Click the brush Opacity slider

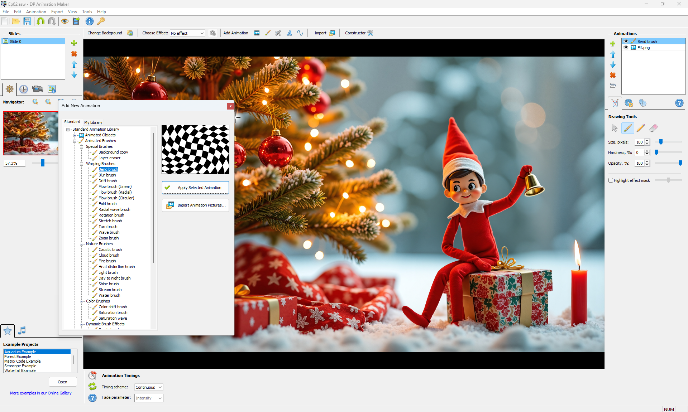click(668, 163)
